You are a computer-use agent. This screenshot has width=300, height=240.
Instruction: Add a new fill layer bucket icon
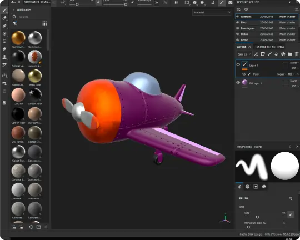coord(276,54)
